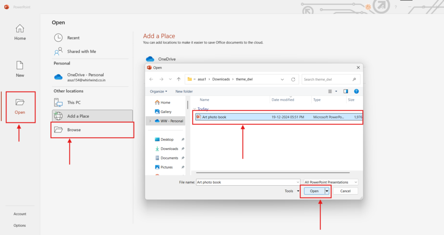Open the Tools menu in dialog
The width and height of the screenshot is (444, 235).
pos(291,191)
